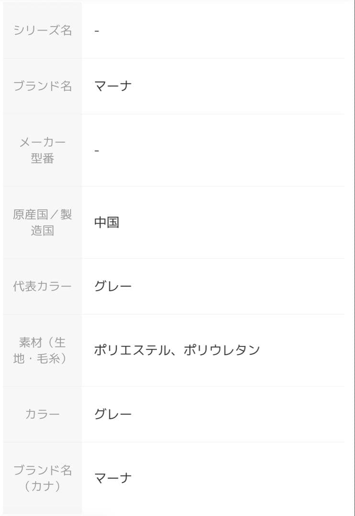Image resolution: width=355 pixels, height=516 pixels.
Task: Click the 原産国／製造国 label cell
Action: [x=43, y=222]
